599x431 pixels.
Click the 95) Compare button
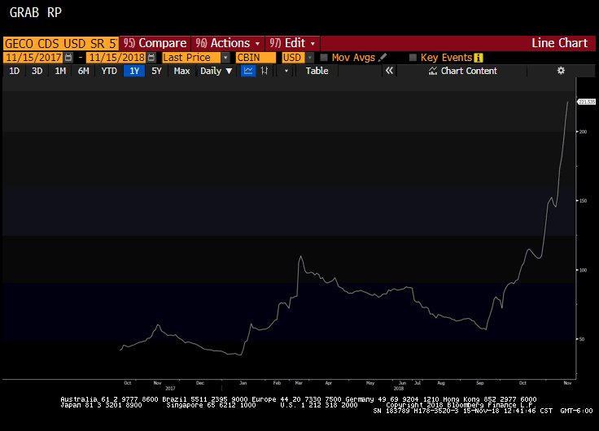tap(155, 43)
